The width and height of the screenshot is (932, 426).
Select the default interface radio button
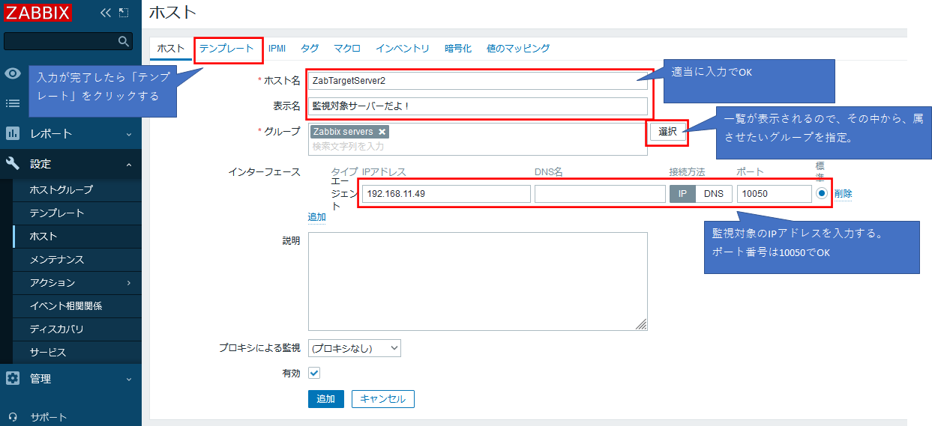[823, 193]
